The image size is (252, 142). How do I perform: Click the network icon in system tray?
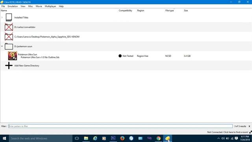[x=232, y=138]
